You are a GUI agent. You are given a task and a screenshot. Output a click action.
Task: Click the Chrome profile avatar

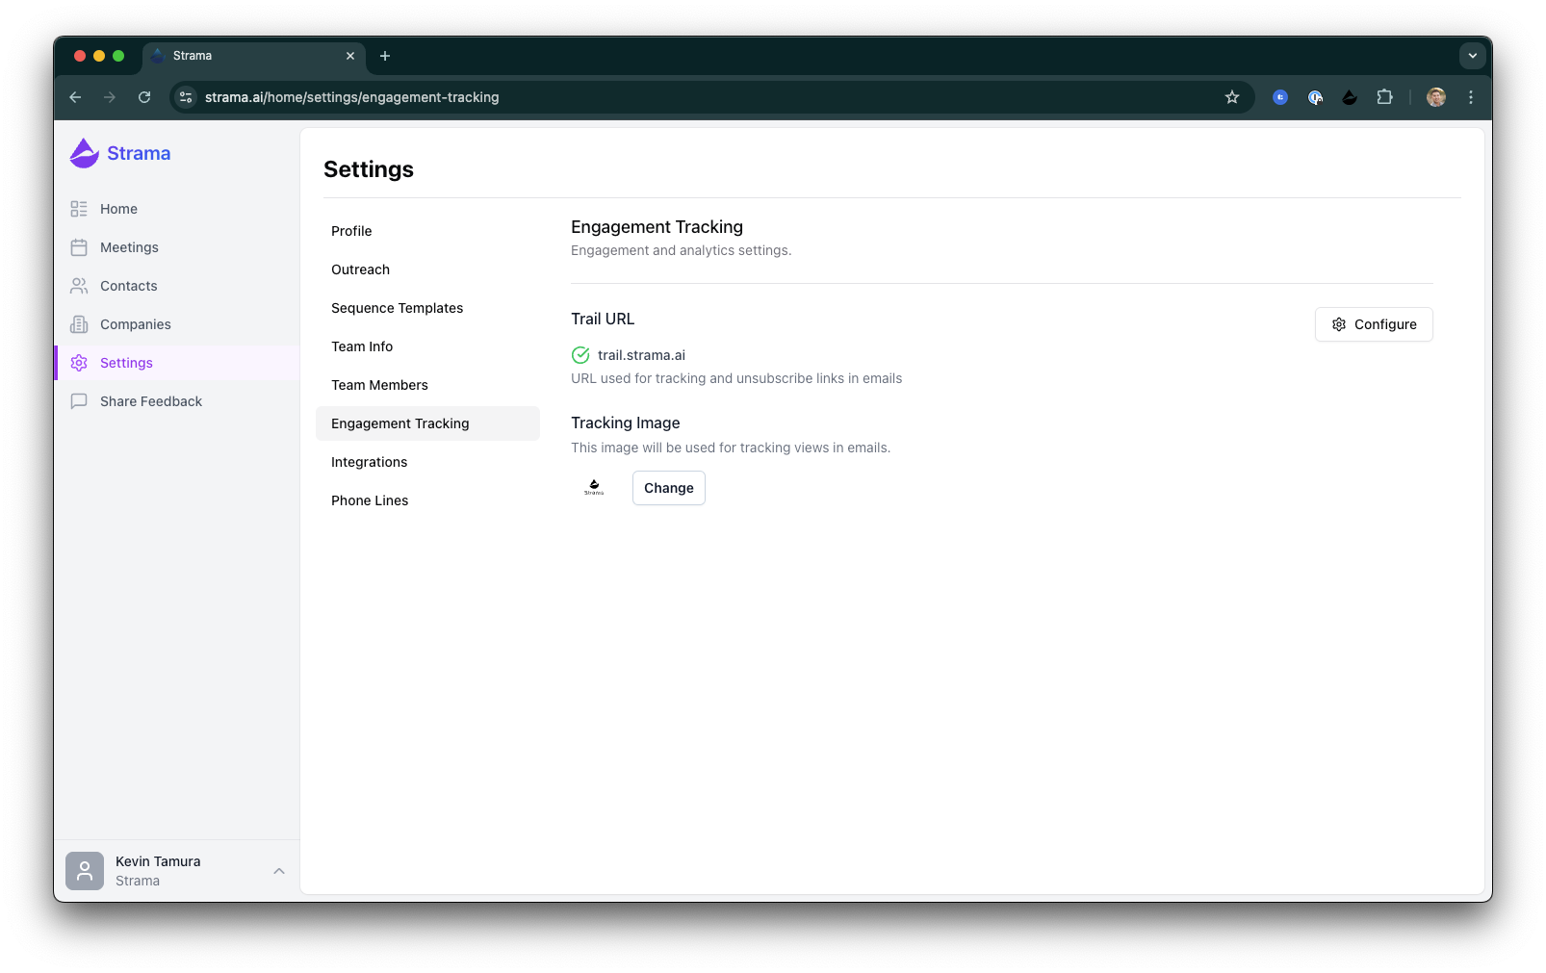[x=1436, y=97]
